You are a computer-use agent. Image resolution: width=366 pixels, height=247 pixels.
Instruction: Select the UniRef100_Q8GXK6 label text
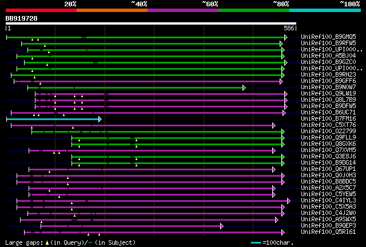328,144
